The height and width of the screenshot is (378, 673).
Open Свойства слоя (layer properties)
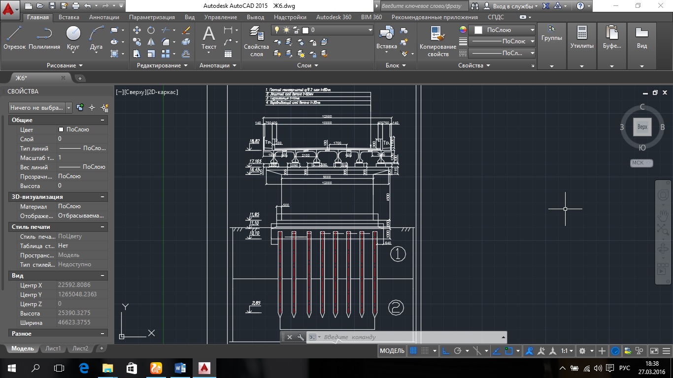click(x=257, y=41)
